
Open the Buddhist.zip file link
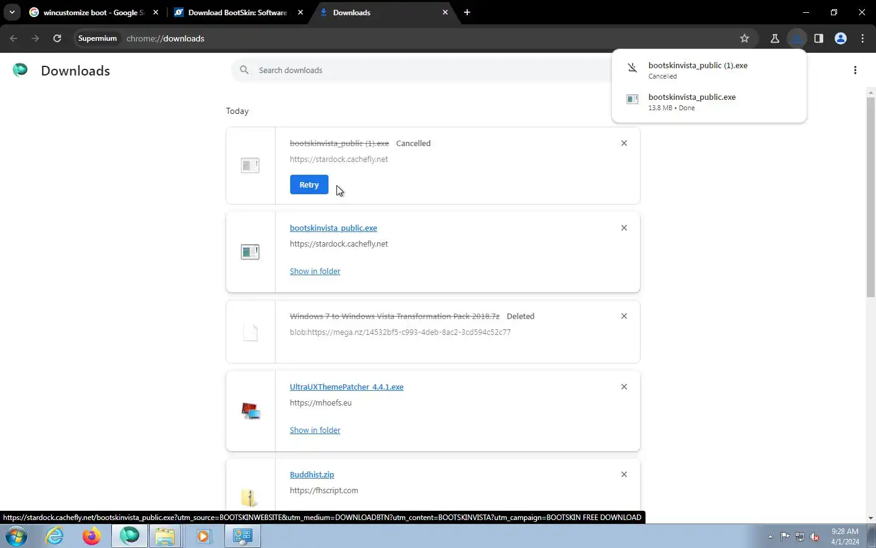(312, 474)
